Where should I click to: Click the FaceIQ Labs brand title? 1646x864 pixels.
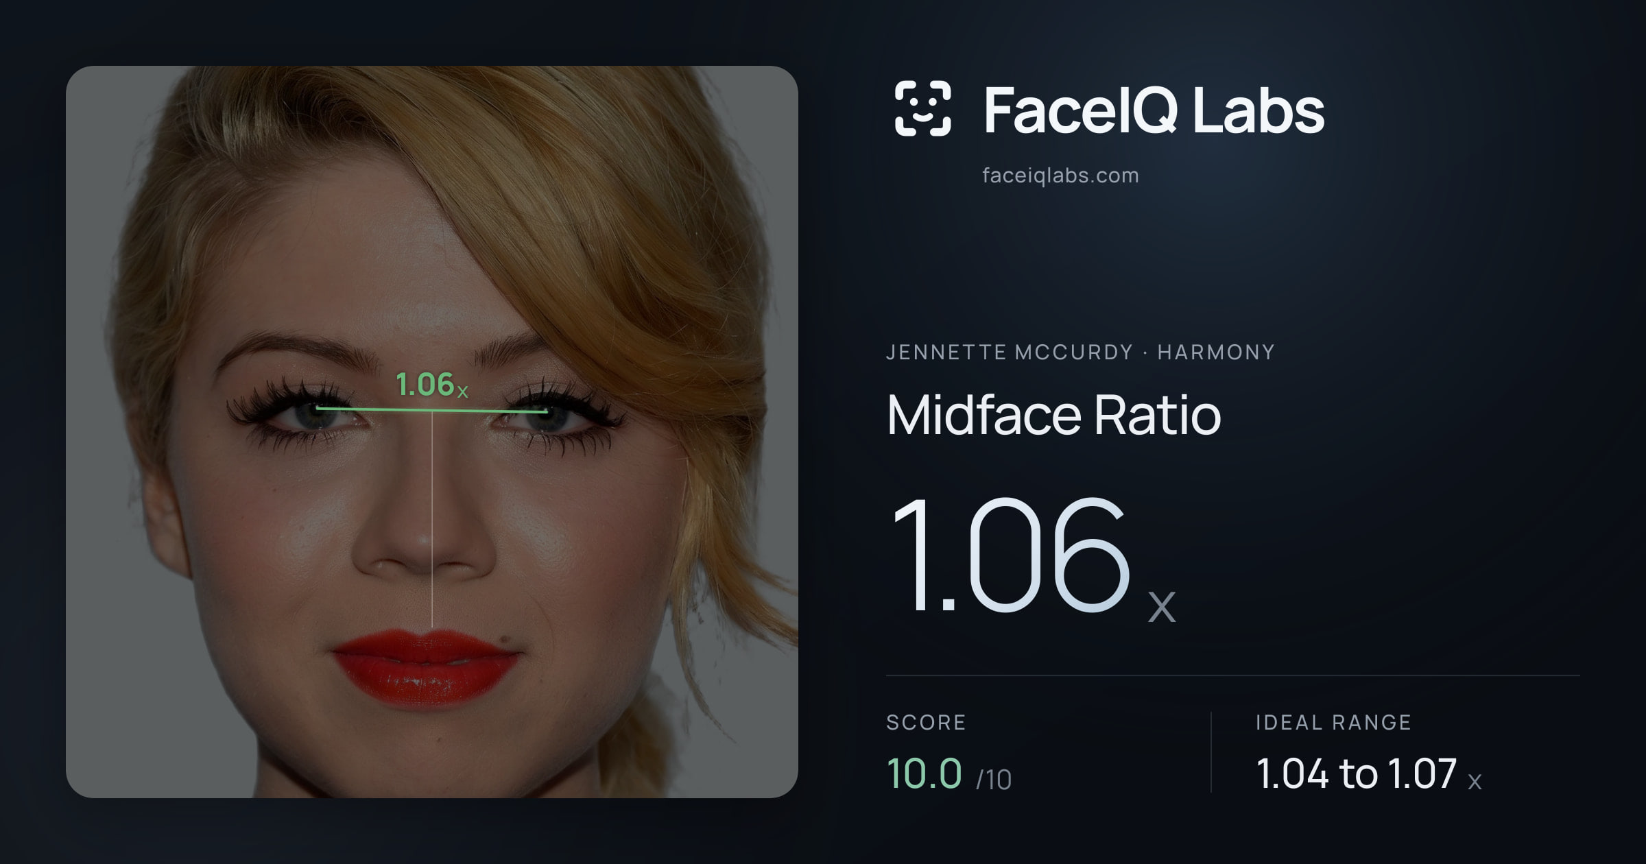click(1154, 110)
